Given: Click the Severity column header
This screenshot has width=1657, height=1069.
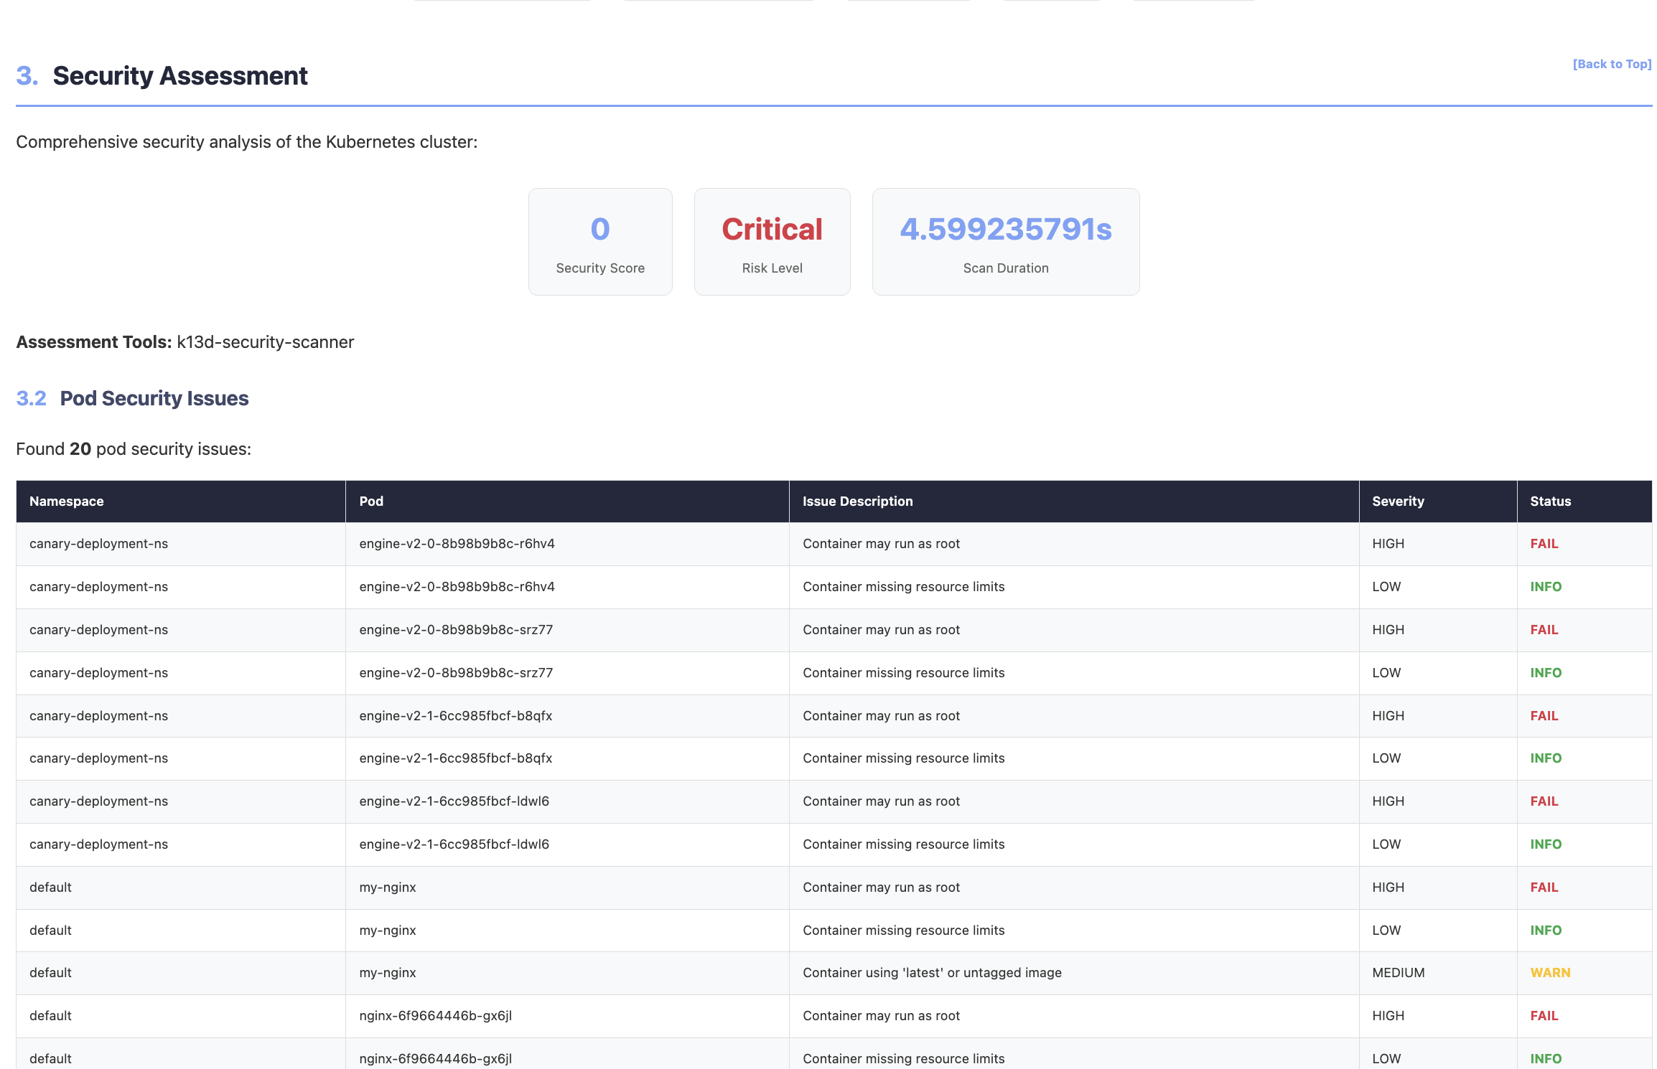Looking at the screenshot, I should pos(1397,501).
